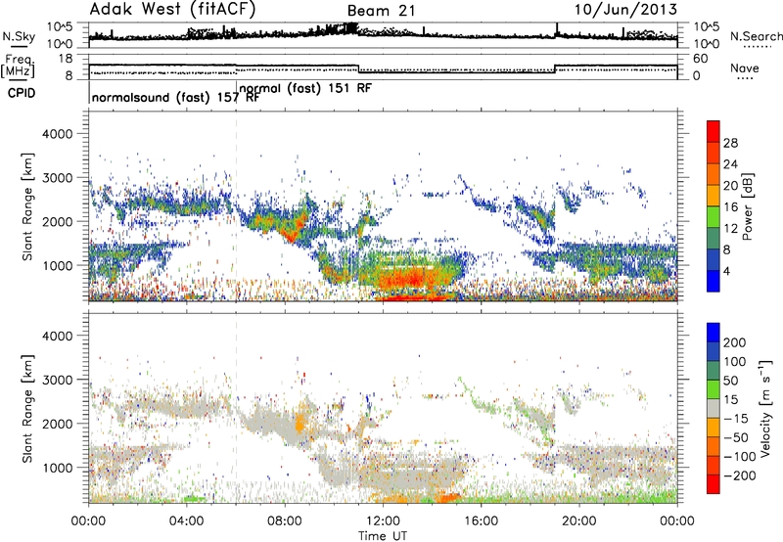Click the "50" label on velocity colorbar

click(730, 381)
